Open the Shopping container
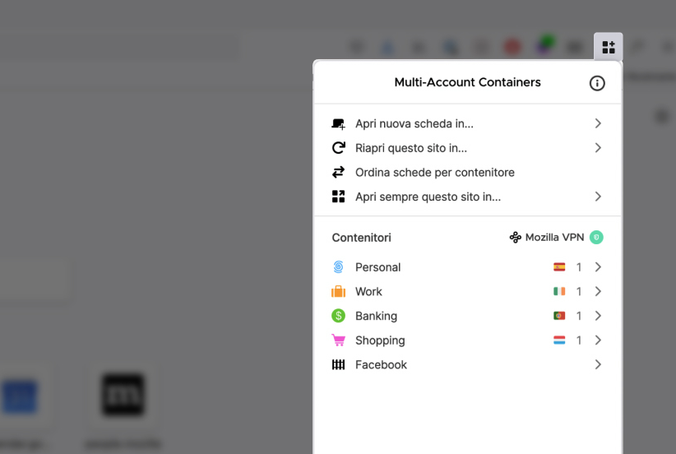The width and height of the screenshot is (676, 454). coord(467,340)
